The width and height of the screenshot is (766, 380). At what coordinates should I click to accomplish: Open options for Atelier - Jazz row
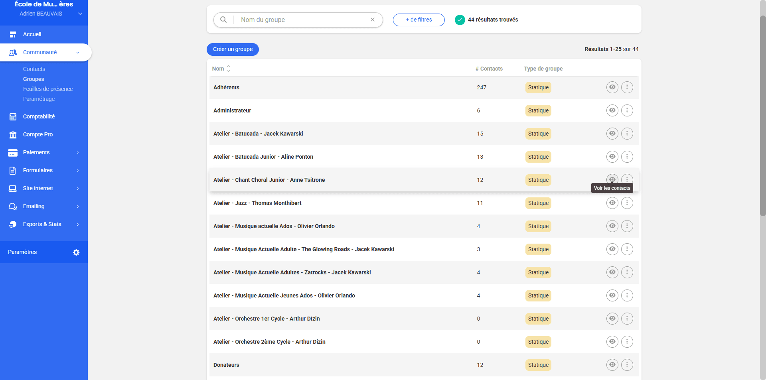[x=627, y=203]
